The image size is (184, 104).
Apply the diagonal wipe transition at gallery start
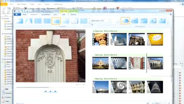[20, 21]
